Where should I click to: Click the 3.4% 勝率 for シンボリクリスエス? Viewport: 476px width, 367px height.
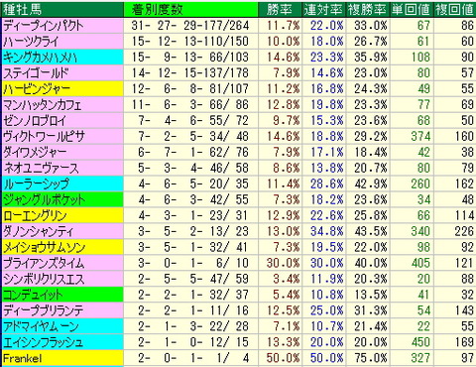(x=287, y=280)
